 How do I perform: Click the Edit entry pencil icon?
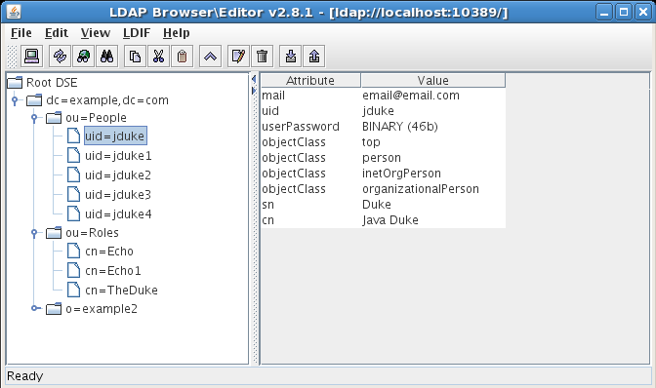tap(238, 56)
